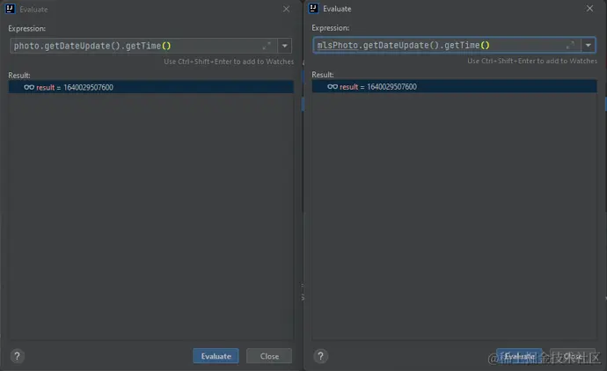Screen dimensions: 607x371
Task: Open help in the left Evaluate window
Action: pyautogui.click(x=17, y=356)
